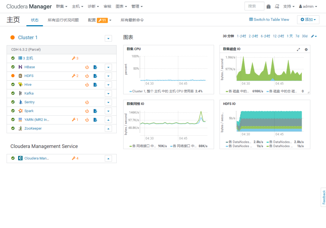Open the 支持 menu
The width and height of the screenshot is (326, 228).
pyautogui.click(x=289, y=6)
